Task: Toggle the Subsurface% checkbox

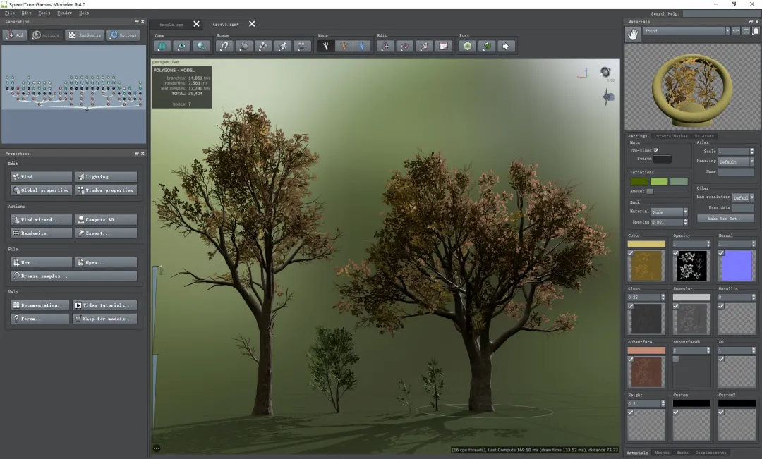Action: (x=676, y=359)
